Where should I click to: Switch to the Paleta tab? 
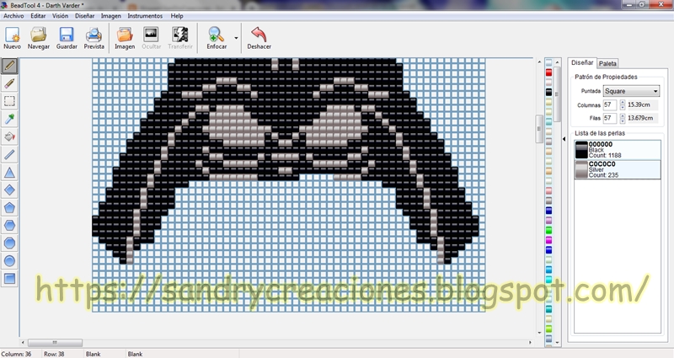607,64
